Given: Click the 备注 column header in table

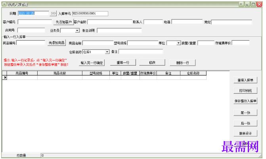Looking at the screenshot, I should (x=168, y=73).
